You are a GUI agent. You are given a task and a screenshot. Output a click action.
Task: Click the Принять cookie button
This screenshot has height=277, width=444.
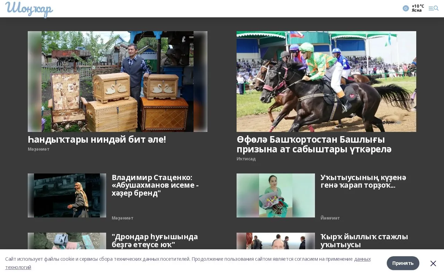403,263
